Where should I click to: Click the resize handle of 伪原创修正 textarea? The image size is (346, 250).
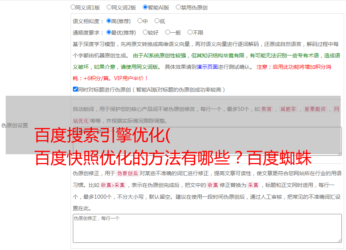pos(340,241)
